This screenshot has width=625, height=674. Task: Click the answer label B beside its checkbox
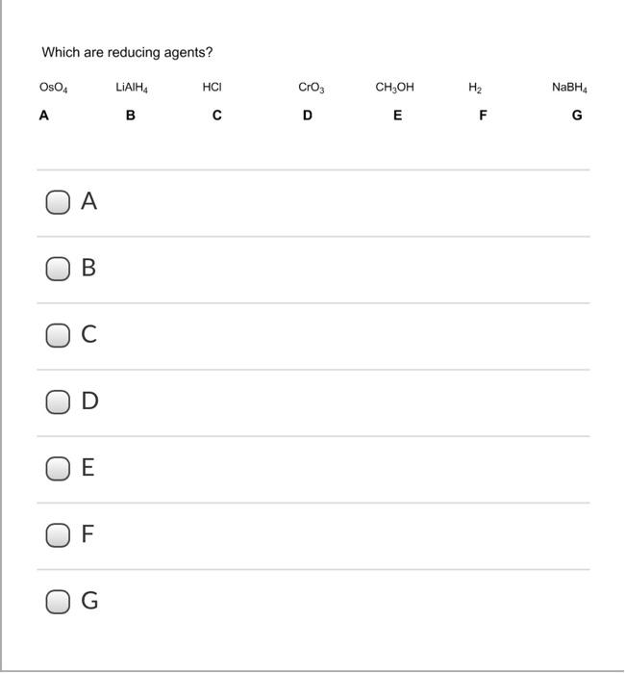[x=88, y=268]
